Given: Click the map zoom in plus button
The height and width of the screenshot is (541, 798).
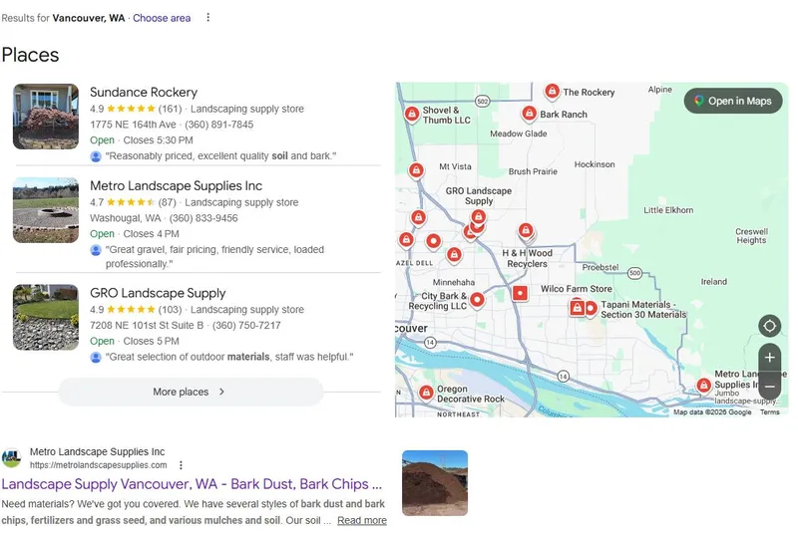Looking at the screenshot, I should click(x=769, y=358).
